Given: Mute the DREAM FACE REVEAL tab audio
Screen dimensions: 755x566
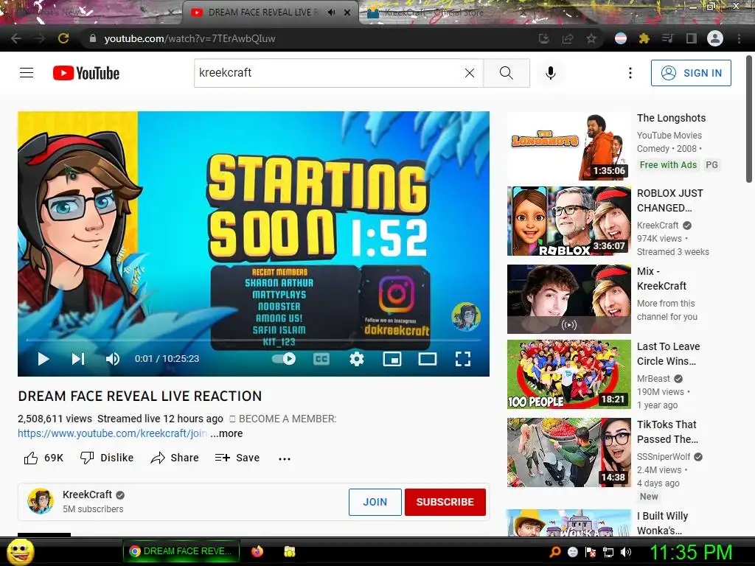Looking at the screenshot, I should tap(331, 13).
